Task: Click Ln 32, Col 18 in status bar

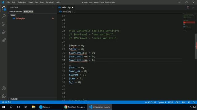Action: tap(151, 102)
